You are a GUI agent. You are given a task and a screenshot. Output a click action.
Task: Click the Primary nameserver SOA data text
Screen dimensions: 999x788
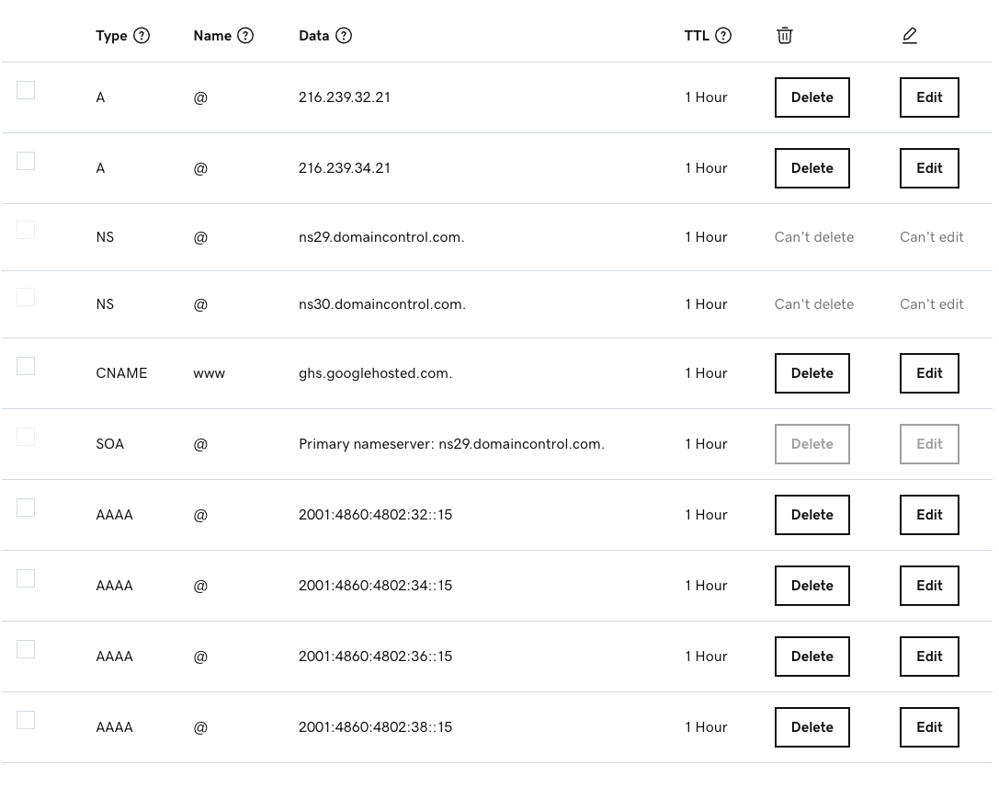pyautogui.click(x=451, y=444)
